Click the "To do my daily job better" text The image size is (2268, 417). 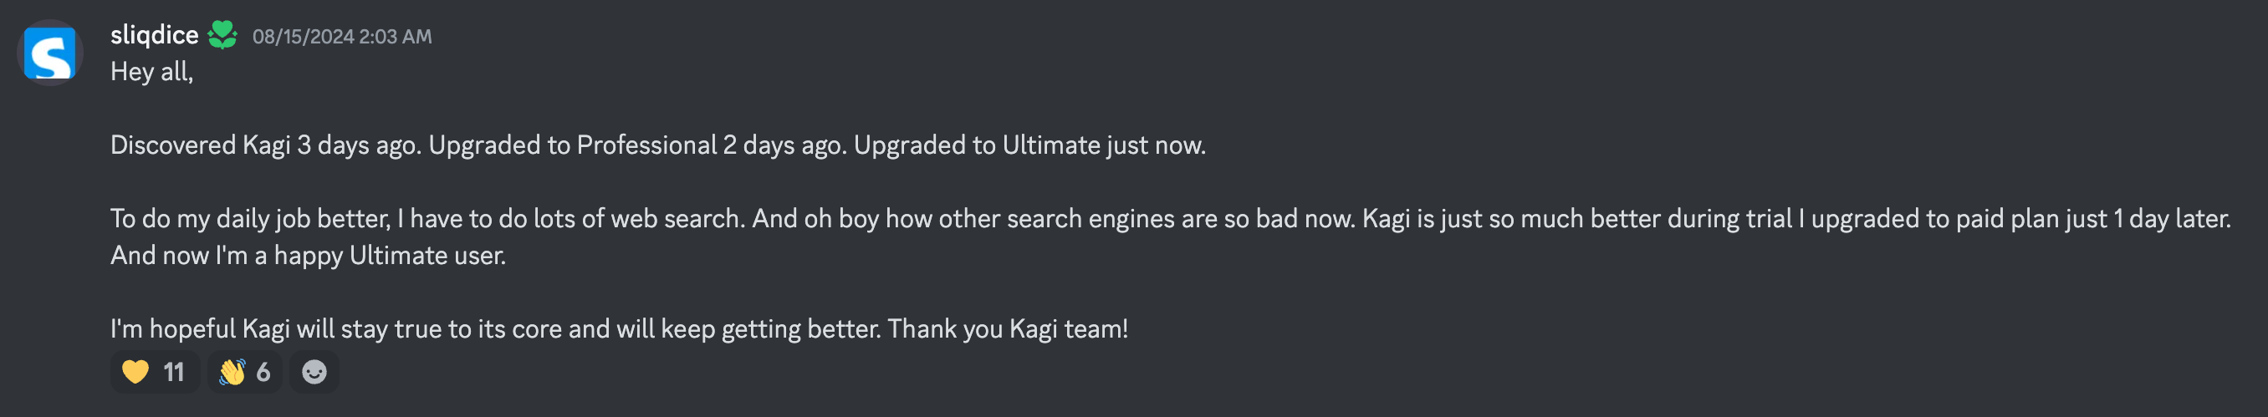click(250, 219)
